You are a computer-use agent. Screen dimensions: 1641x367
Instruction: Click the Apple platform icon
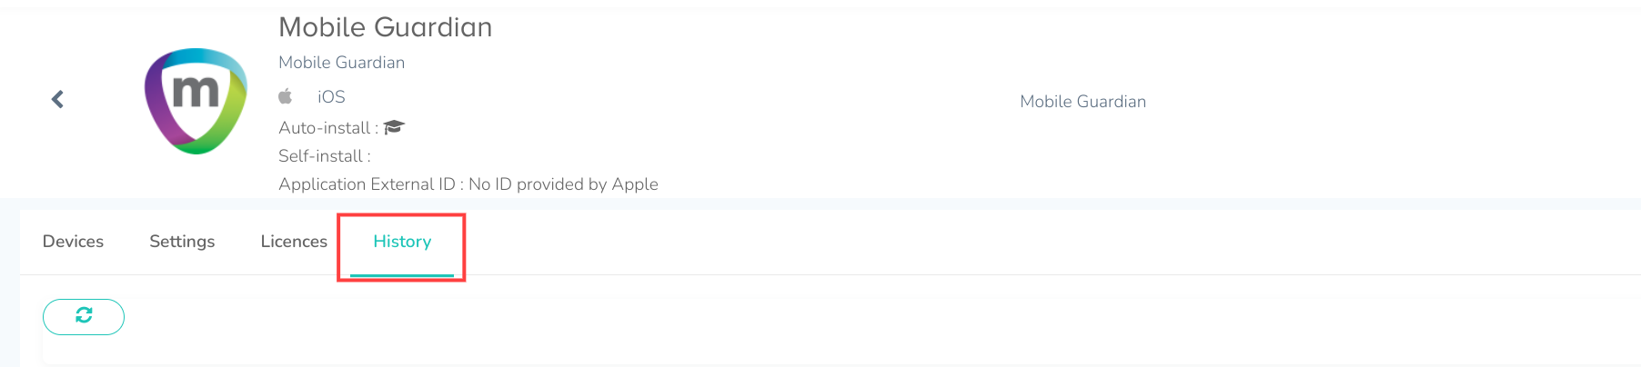(286, 96)
